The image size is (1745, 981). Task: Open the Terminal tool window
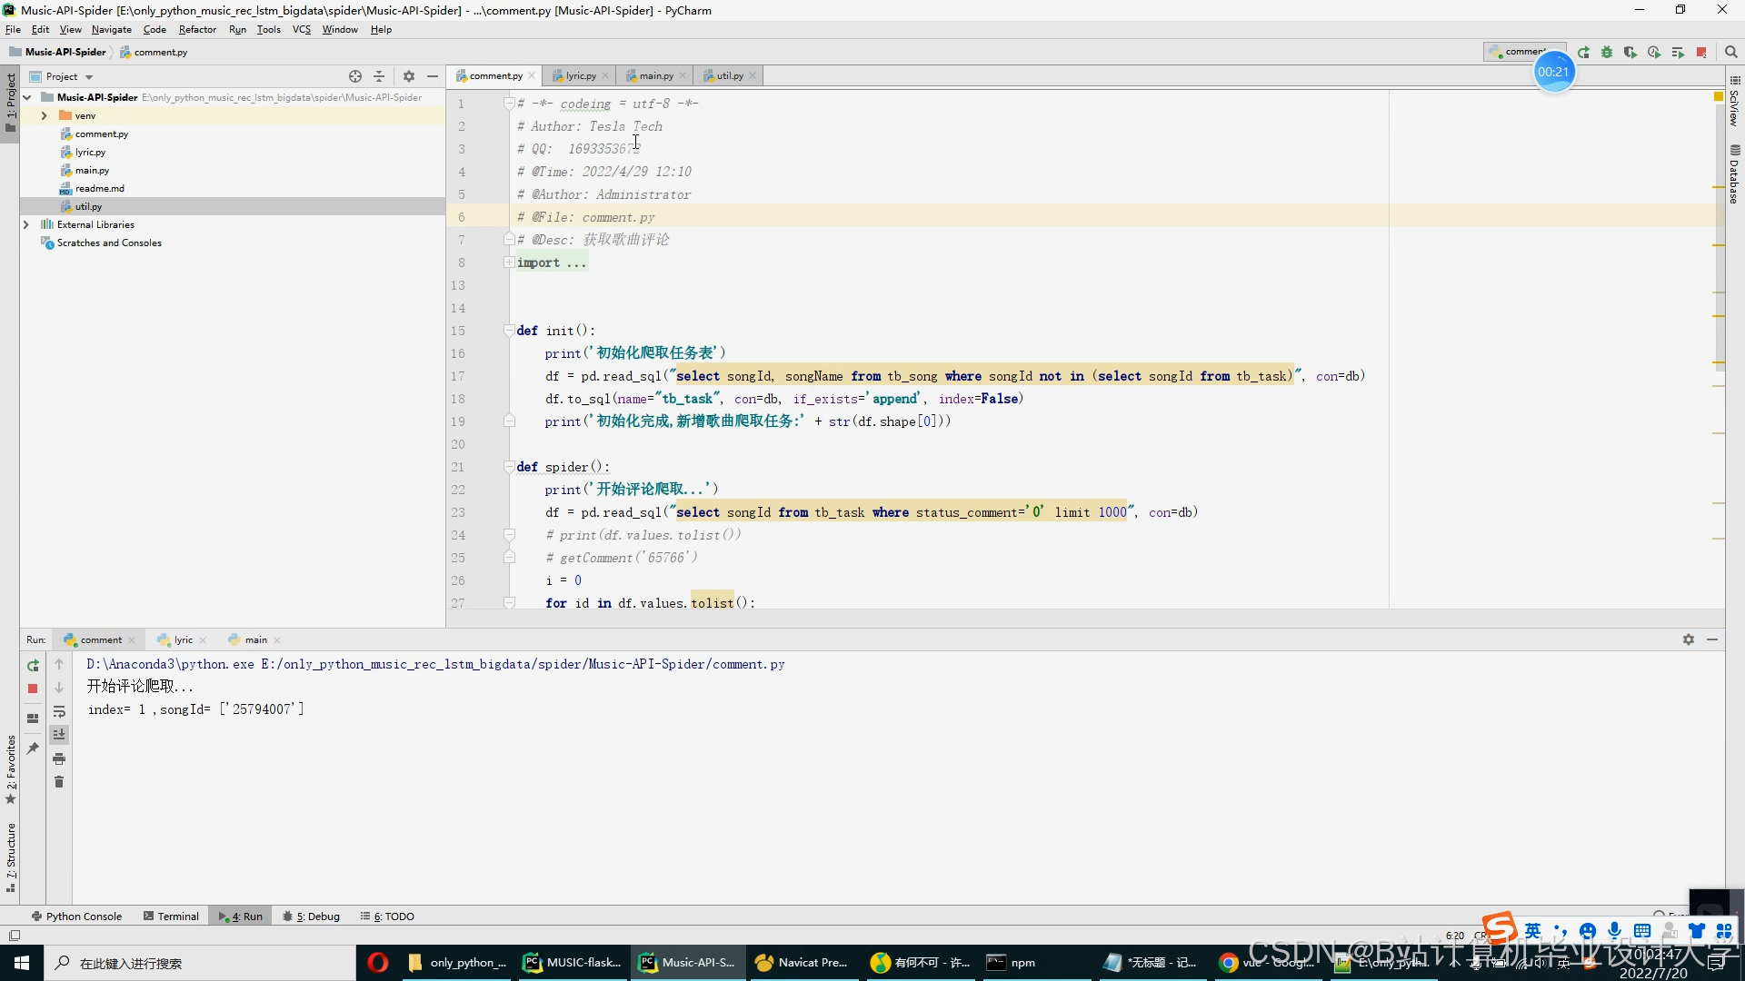tap(171, 917)
